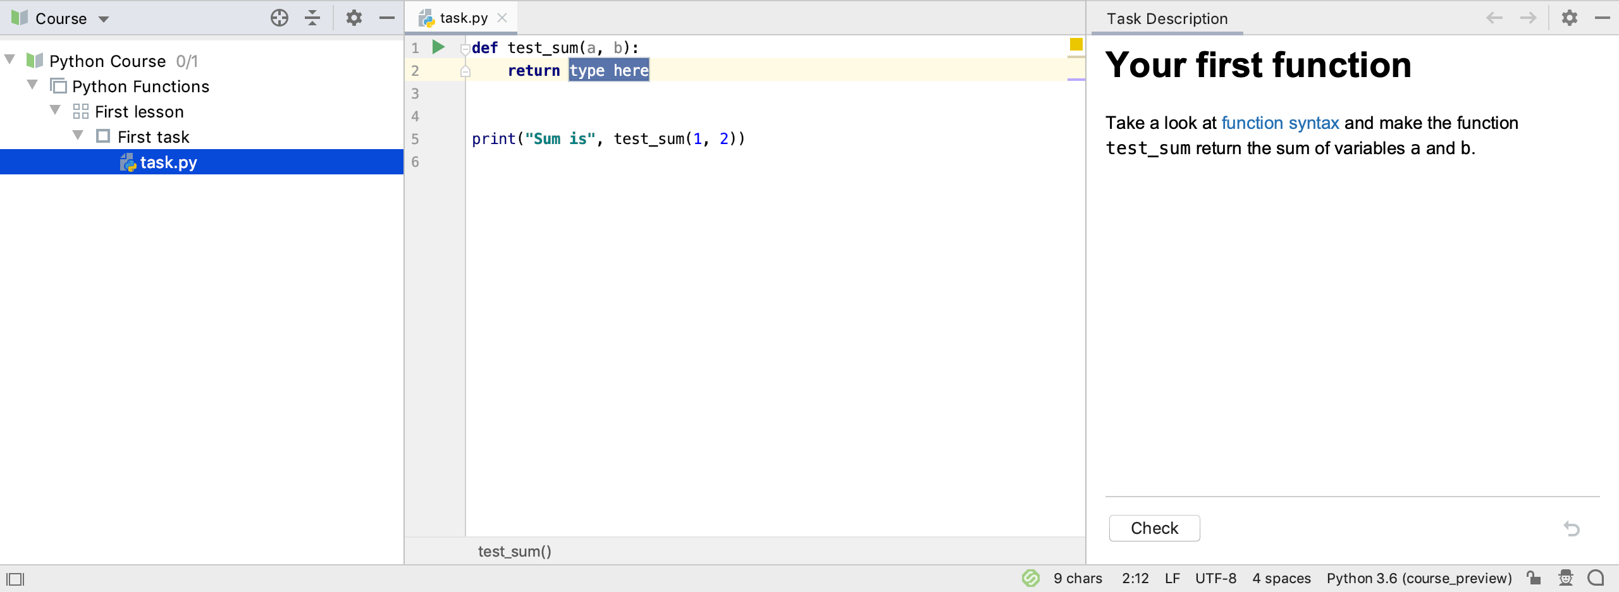Open Course panel settings gear
Screen dimensions: 1619x592
[354, 18]
